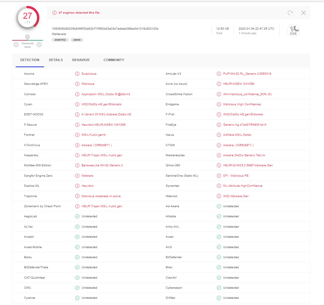The image size is (324, 305).
Task: Click the Generic.mg.d7e487f549001e14 FireEye result
Action: point(245,125)
